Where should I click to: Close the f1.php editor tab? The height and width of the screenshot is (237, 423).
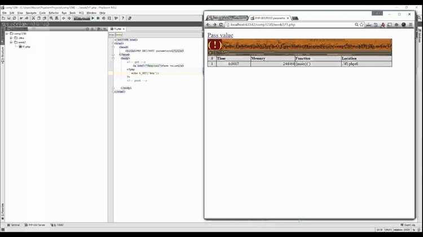124,29
